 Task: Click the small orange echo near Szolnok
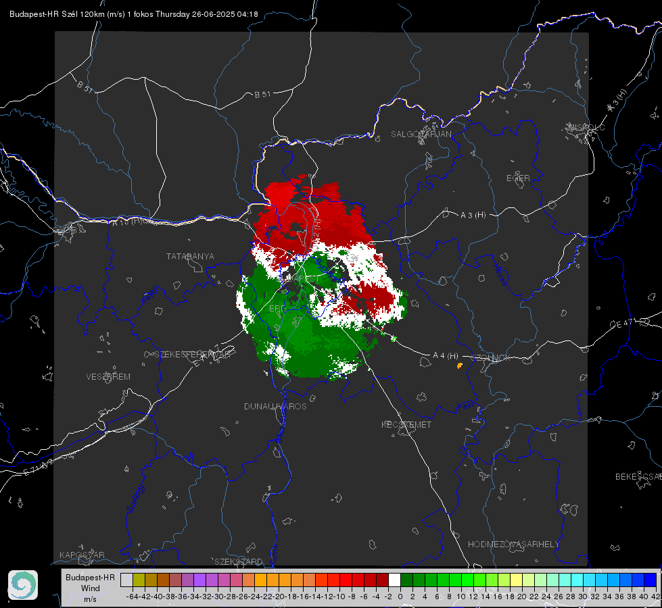coord(459,365)
